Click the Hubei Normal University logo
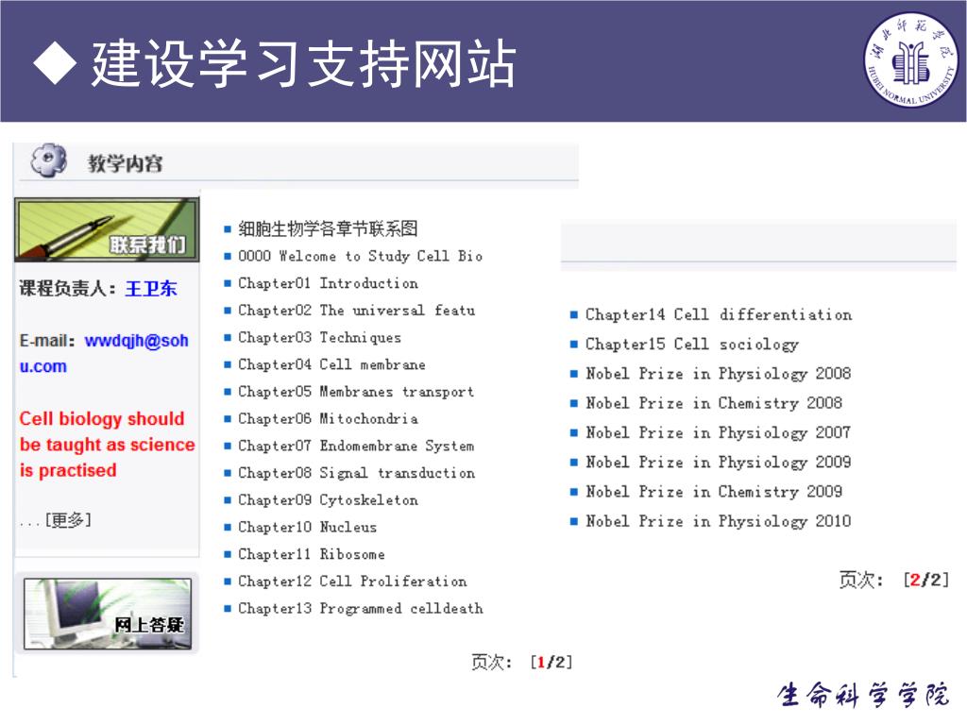This screenshot has height=725, width=967. click(x=910, y=59)
